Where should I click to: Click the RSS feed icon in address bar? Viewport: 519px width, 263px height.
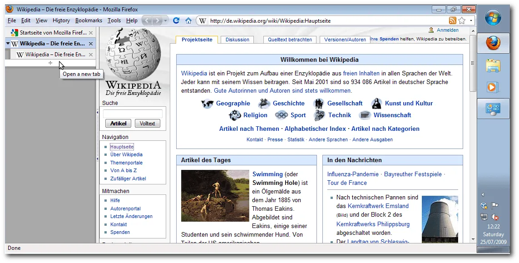[x=452, y=20]
